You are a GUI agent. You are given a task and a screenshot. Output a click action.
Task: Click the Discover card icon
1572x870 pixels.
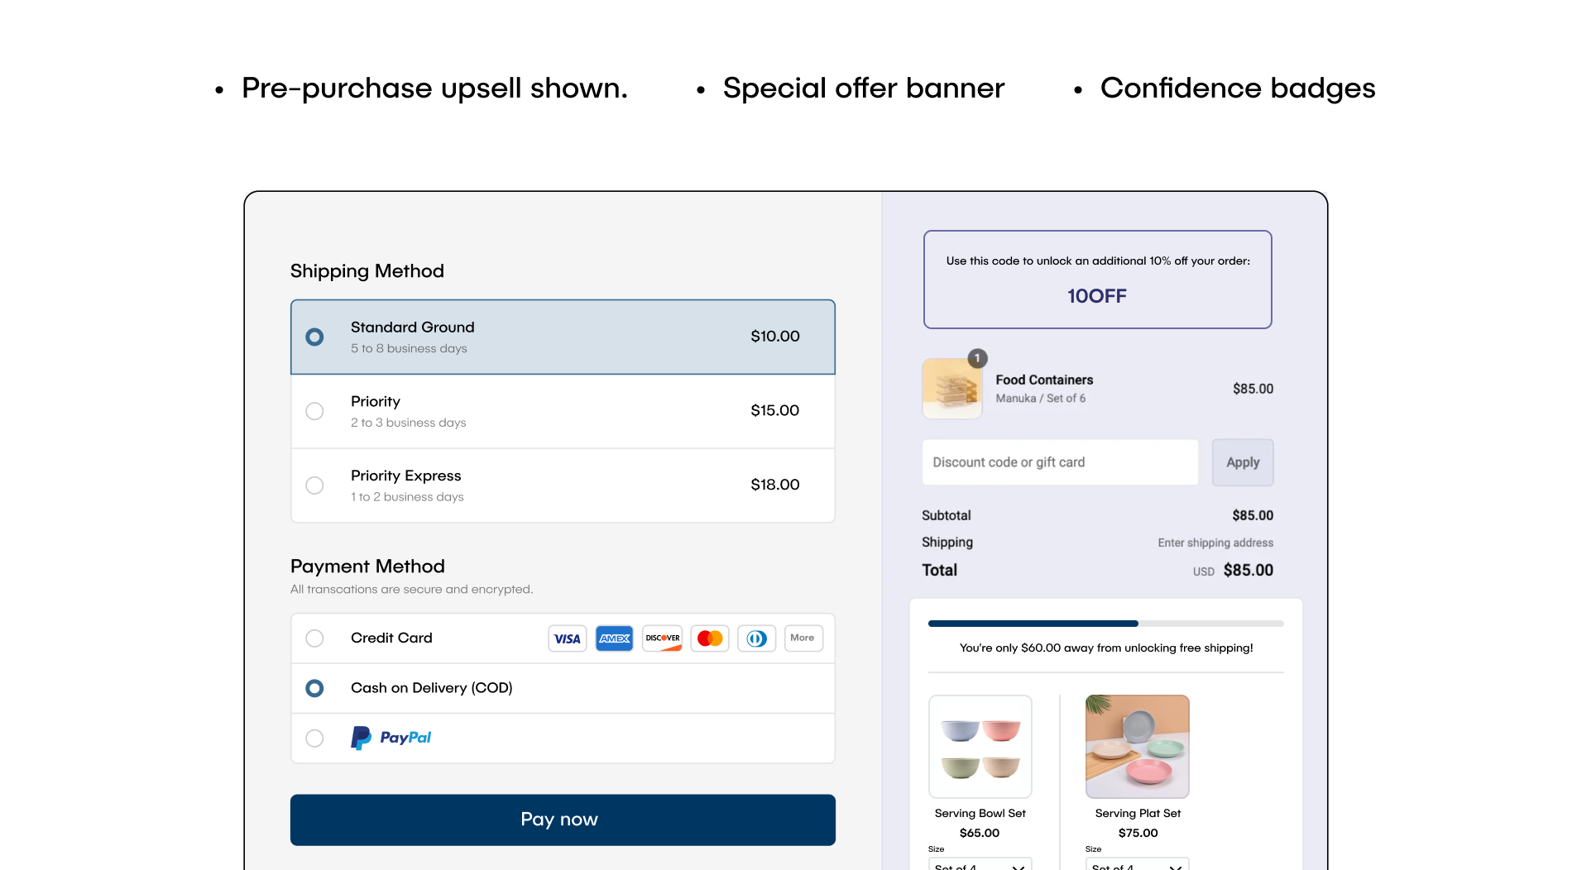click(662, 638)
